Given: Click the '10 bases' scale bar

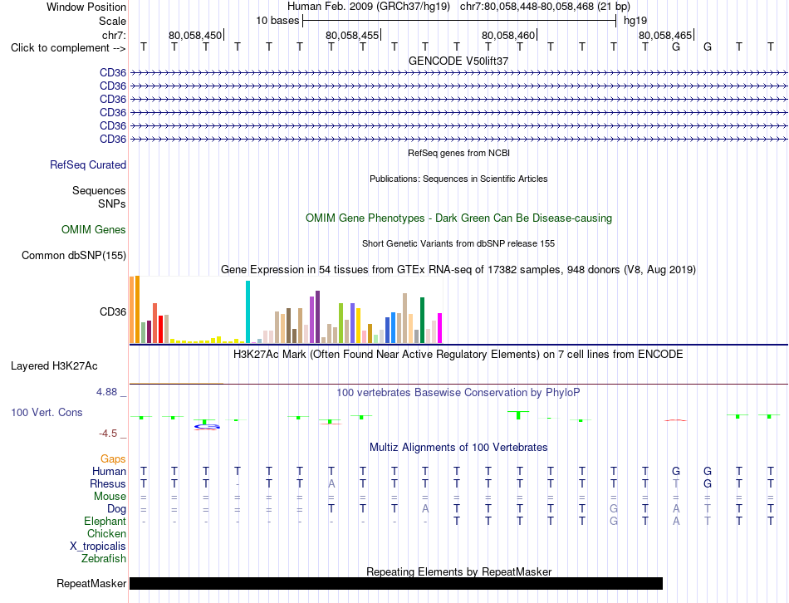Looking at the screenshot, I should [x=459, y=21].
